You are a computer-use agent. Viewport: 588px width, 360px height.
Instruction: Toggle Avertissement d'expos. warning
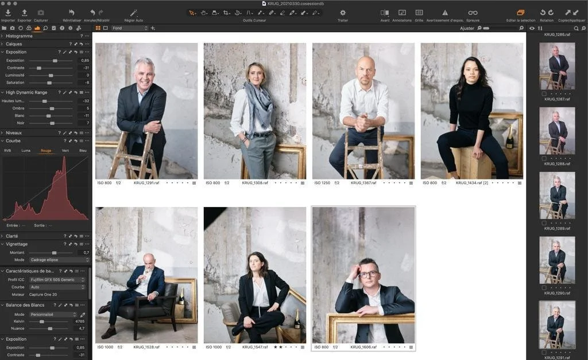coord(445,13)
